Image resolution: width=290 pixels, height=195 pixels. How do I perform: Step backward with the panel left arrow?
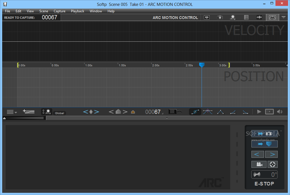pos(257,154)
